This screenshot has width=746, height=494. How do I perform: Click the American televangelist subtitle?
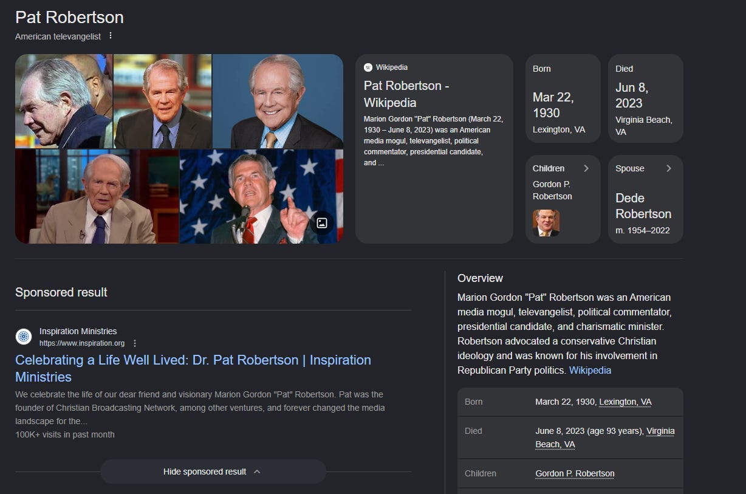point(58,36)
